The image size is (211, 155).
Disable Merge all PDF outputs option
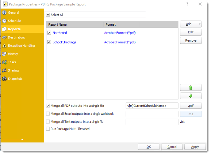click(x=48, y=106)
